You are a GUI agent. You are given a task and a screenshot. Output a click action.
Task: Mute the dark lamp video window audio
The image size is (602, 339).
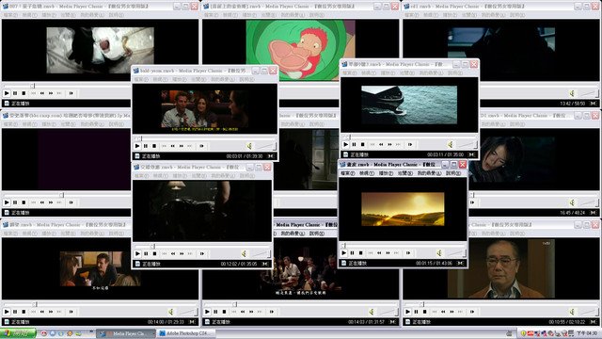(x=245, y=253)
